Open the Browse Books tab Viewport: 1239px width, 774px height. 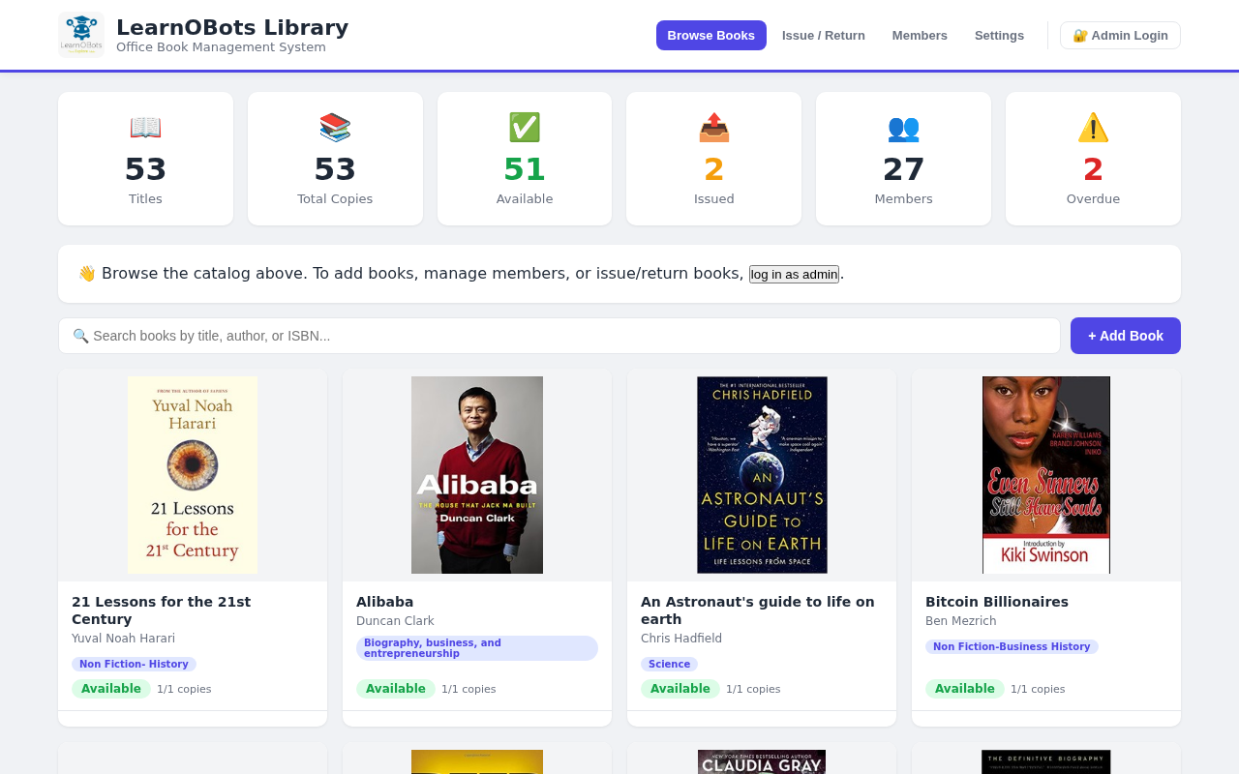coord(711,36)
